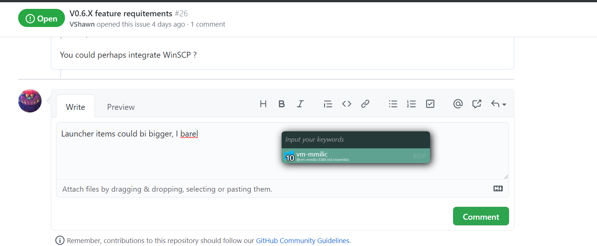This screenshot has width=597, height=246.
Task: Insert a heading with the H icon
Action: click(263, 104)
